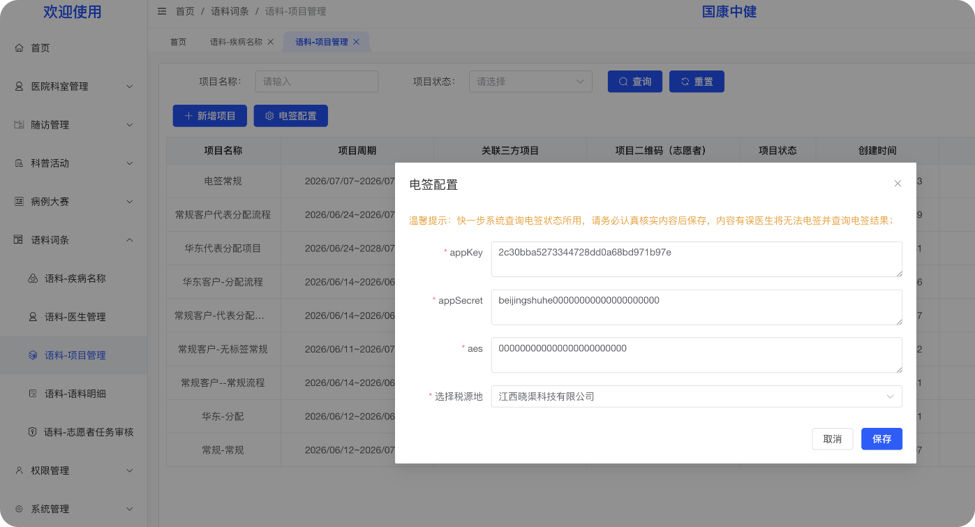
Task: Click the 常规-常规 cell
Action: [x=223, y=450]
